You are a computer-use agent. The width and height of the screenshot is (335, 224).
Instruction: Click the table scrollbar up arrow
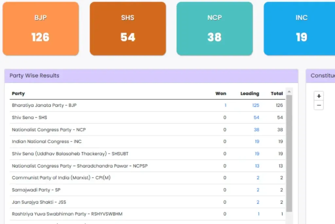[x=289, y=92]
